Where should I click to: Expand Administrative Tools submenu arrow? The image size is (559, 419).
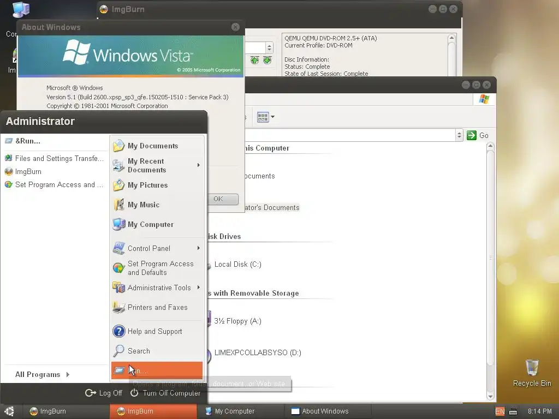[x=199, y=287]
